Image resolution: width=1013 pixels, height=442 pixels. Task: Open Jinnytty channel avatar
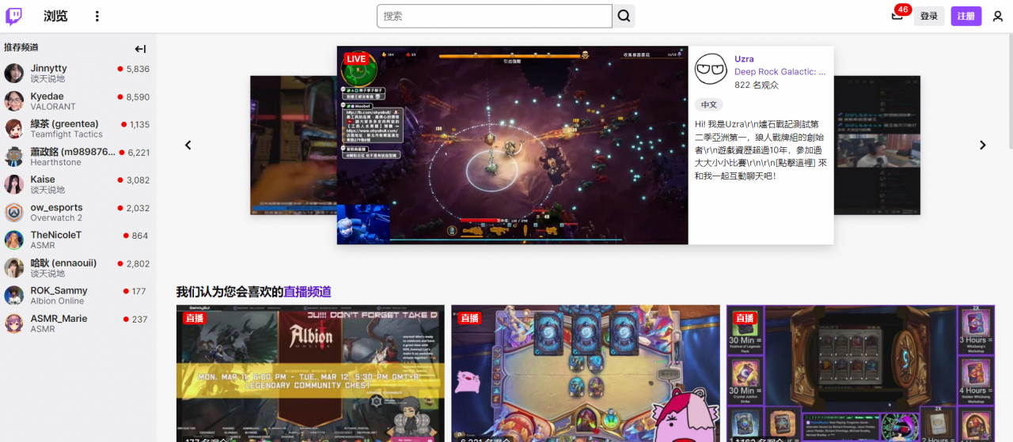tap(14, 74)
